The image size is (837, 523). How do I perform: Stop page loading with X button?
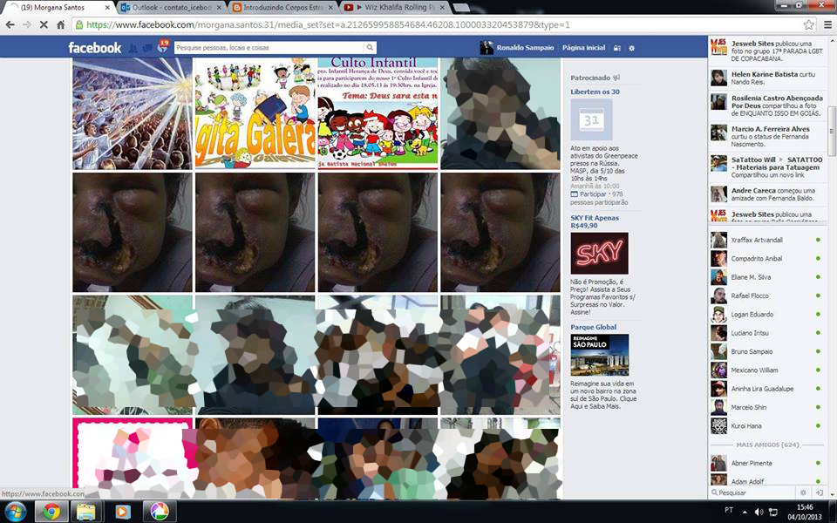click(44, 25)
